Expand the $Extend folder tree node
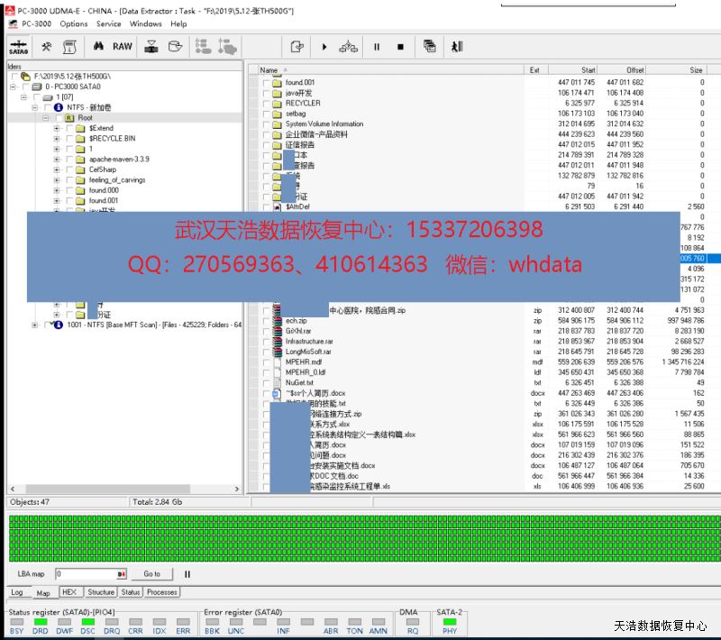The height and width of the screenshot is (640, 721). click(x=57, y=128)
